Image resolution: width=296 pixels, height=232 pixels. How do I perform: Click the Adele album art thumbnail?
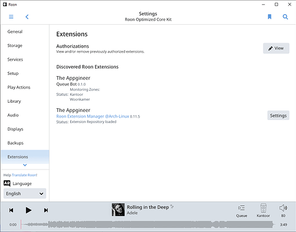point(118,210)
